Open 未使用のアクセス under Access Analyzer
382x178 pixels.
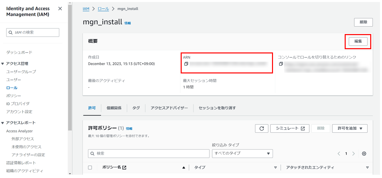pyautogui.click(x=26, y=147)
